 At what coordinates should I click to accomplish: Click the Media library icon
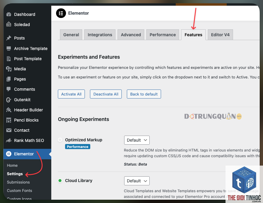coord(9,69)
